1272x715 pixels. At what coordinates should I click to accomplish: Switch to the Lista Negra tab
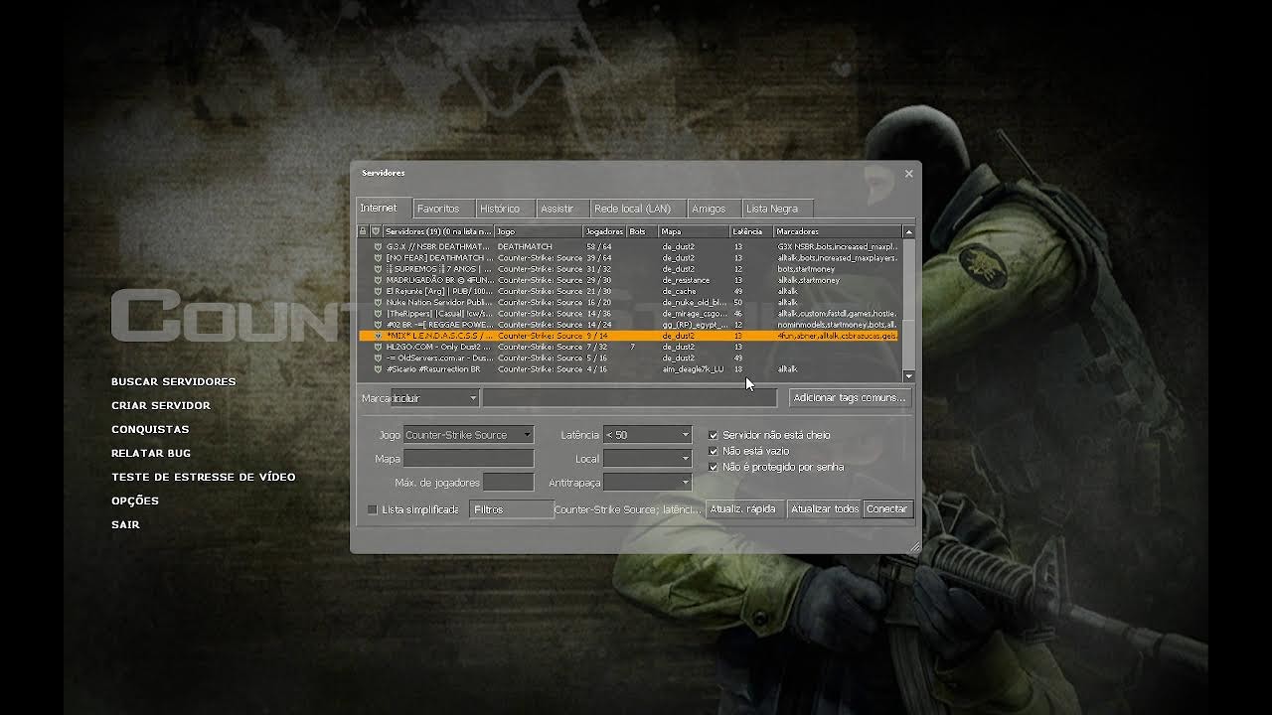click(776, 209)
